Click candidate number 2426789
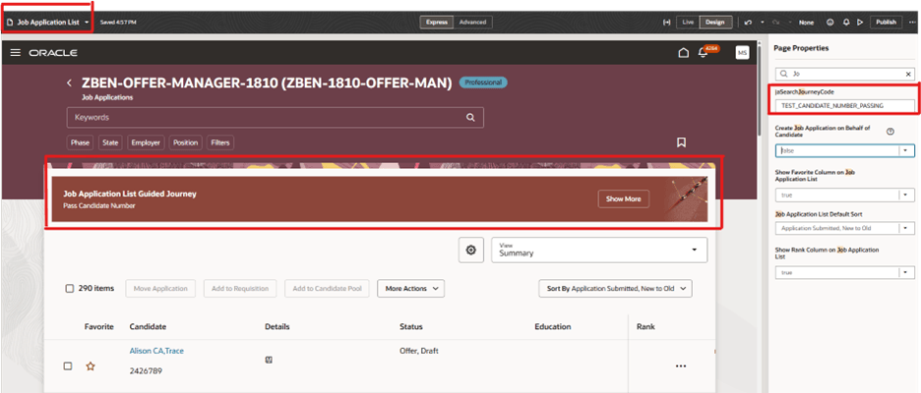 coord(146,371)
